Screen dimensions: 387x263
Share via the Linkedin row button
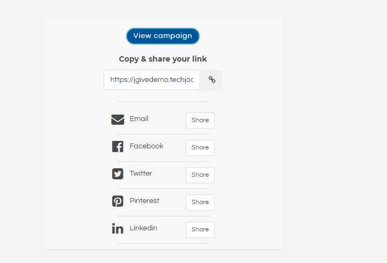200,229
